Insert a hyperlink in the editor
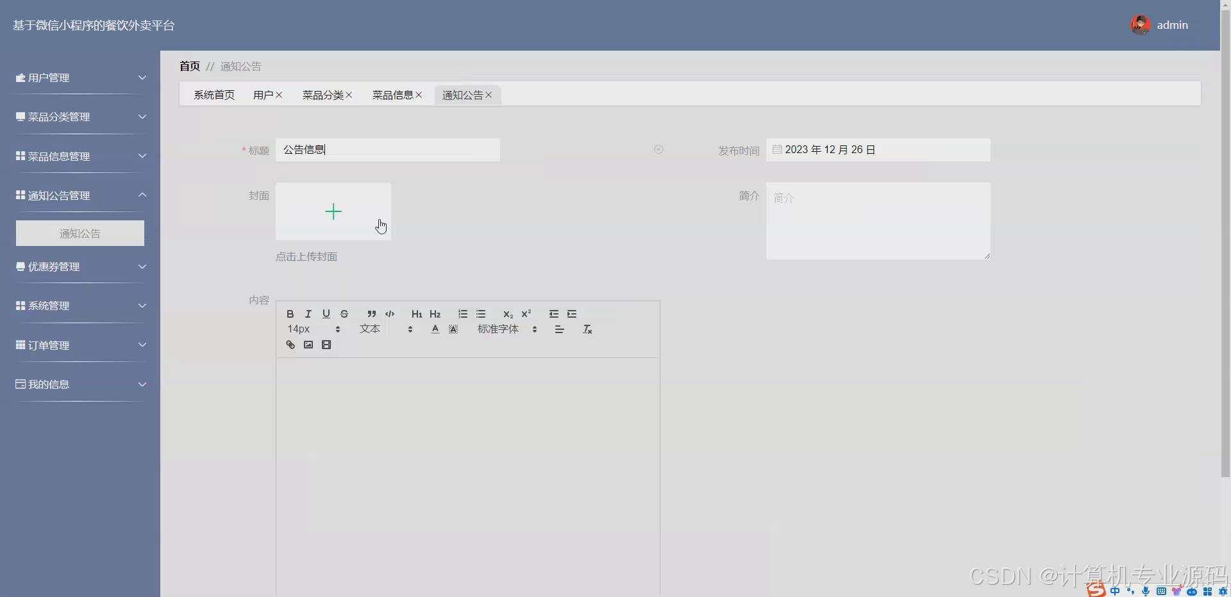1231x597 pixels. tap(290, 345)
